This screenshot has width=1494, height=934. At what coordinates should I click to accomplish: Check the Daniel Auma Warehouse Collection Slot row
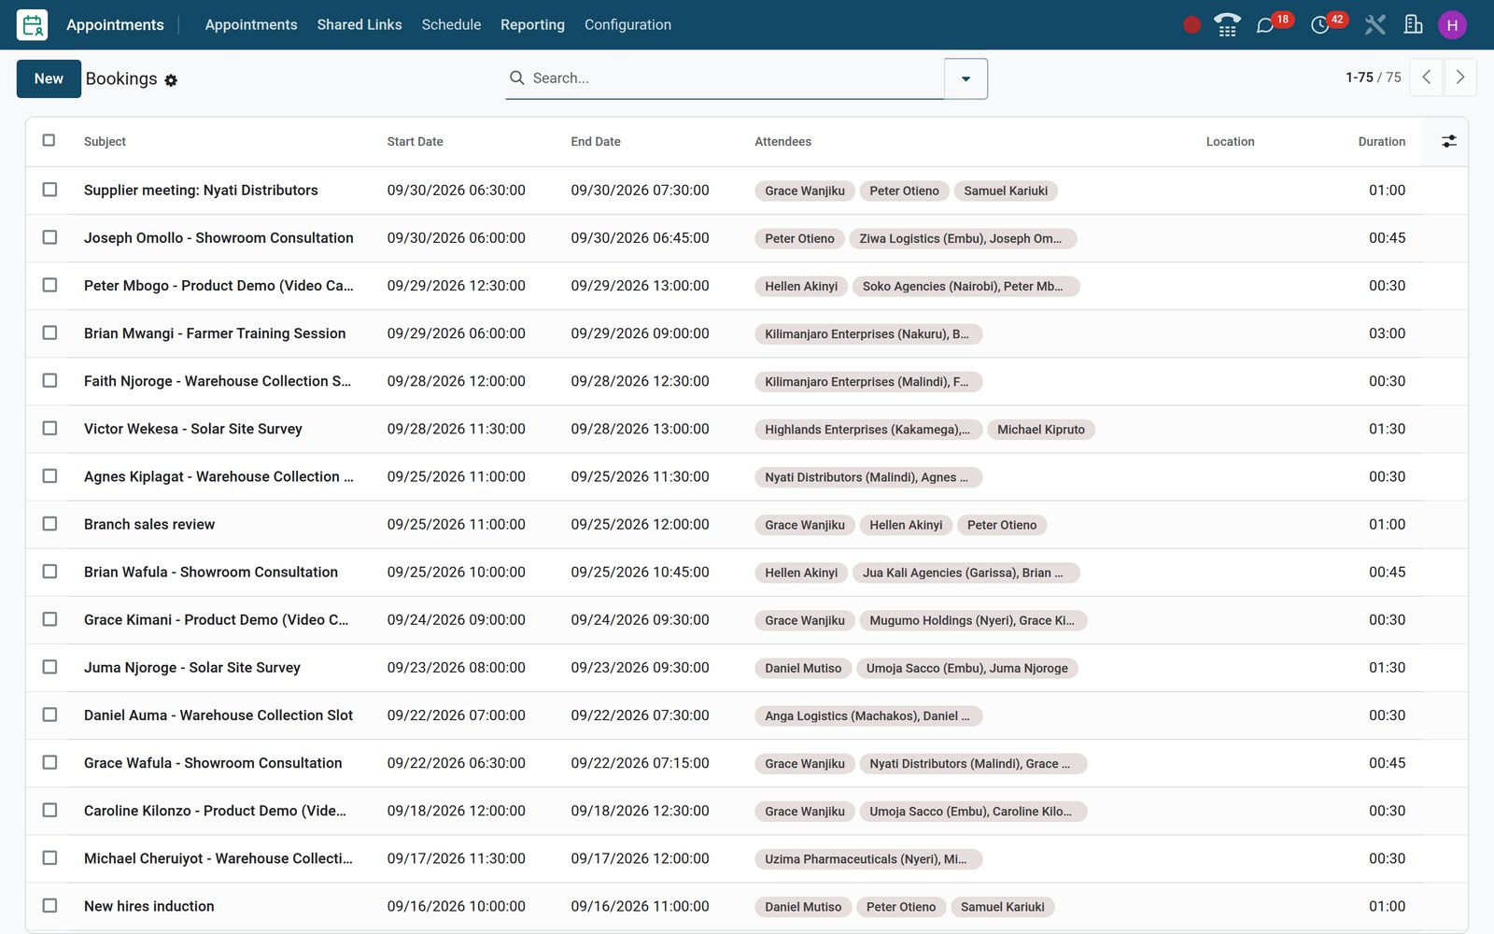coord(49,715)
